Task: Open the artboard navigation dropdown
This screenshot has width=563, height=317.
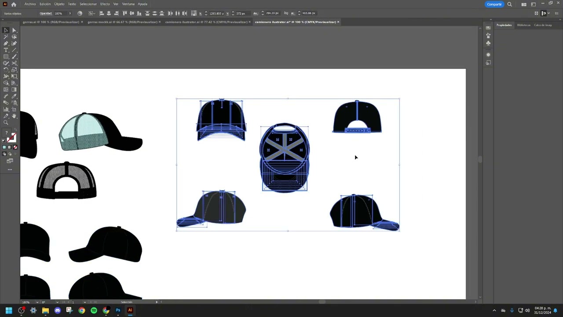Action: [84, 302]
